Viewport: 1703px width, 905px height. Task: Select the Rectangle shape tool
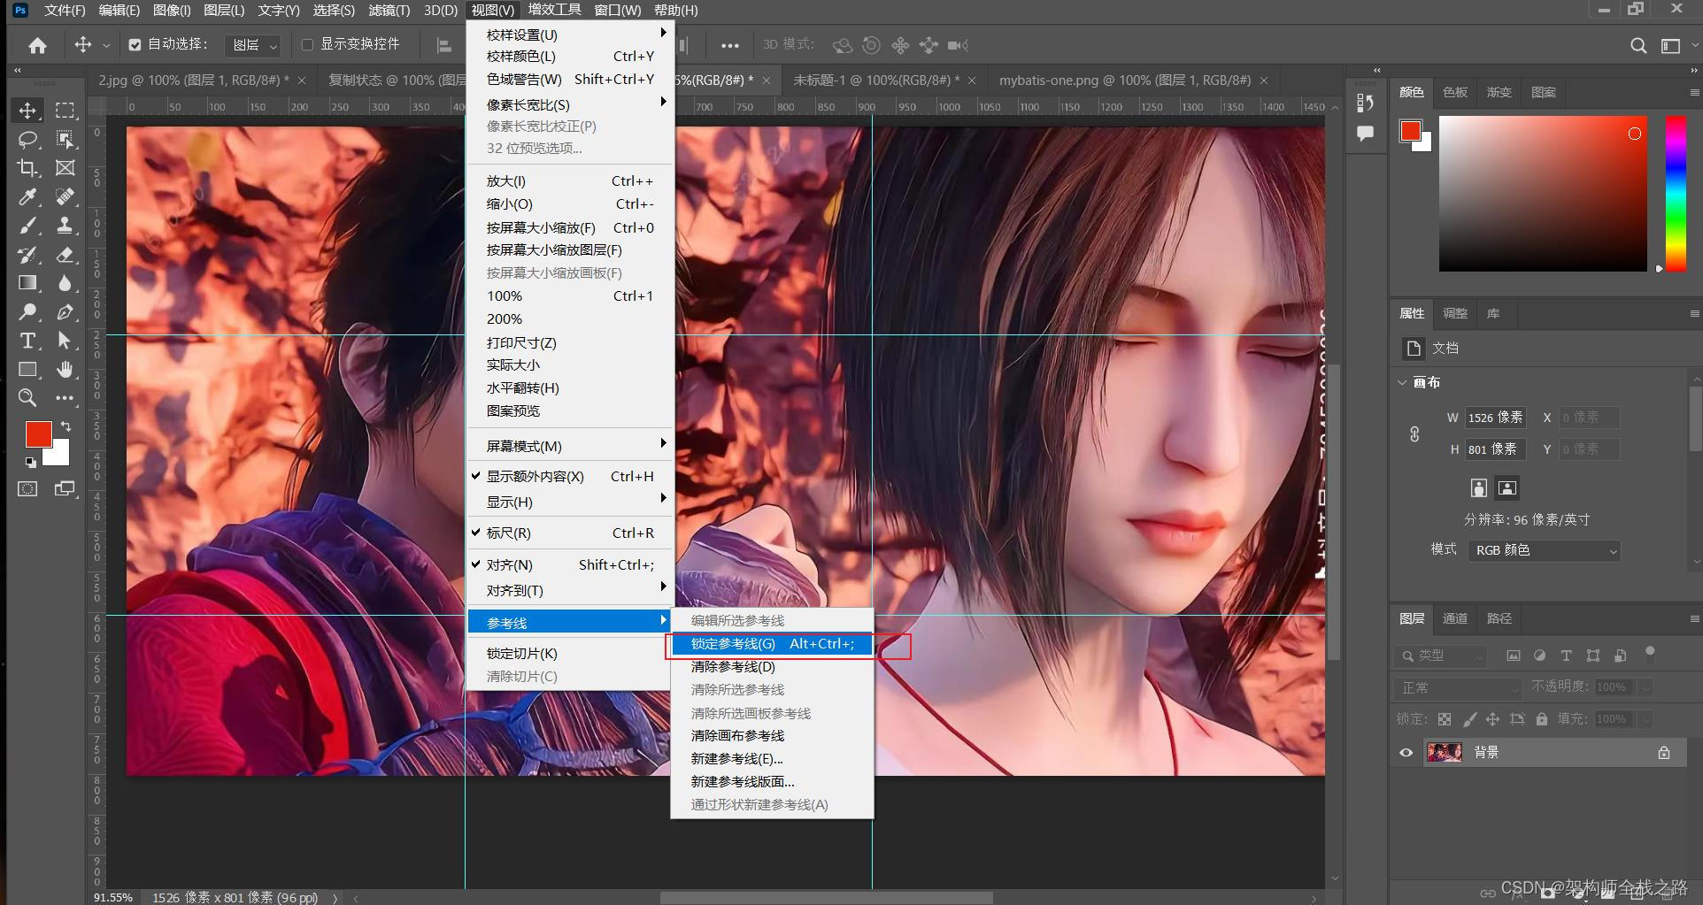click(x=27, y=369)
